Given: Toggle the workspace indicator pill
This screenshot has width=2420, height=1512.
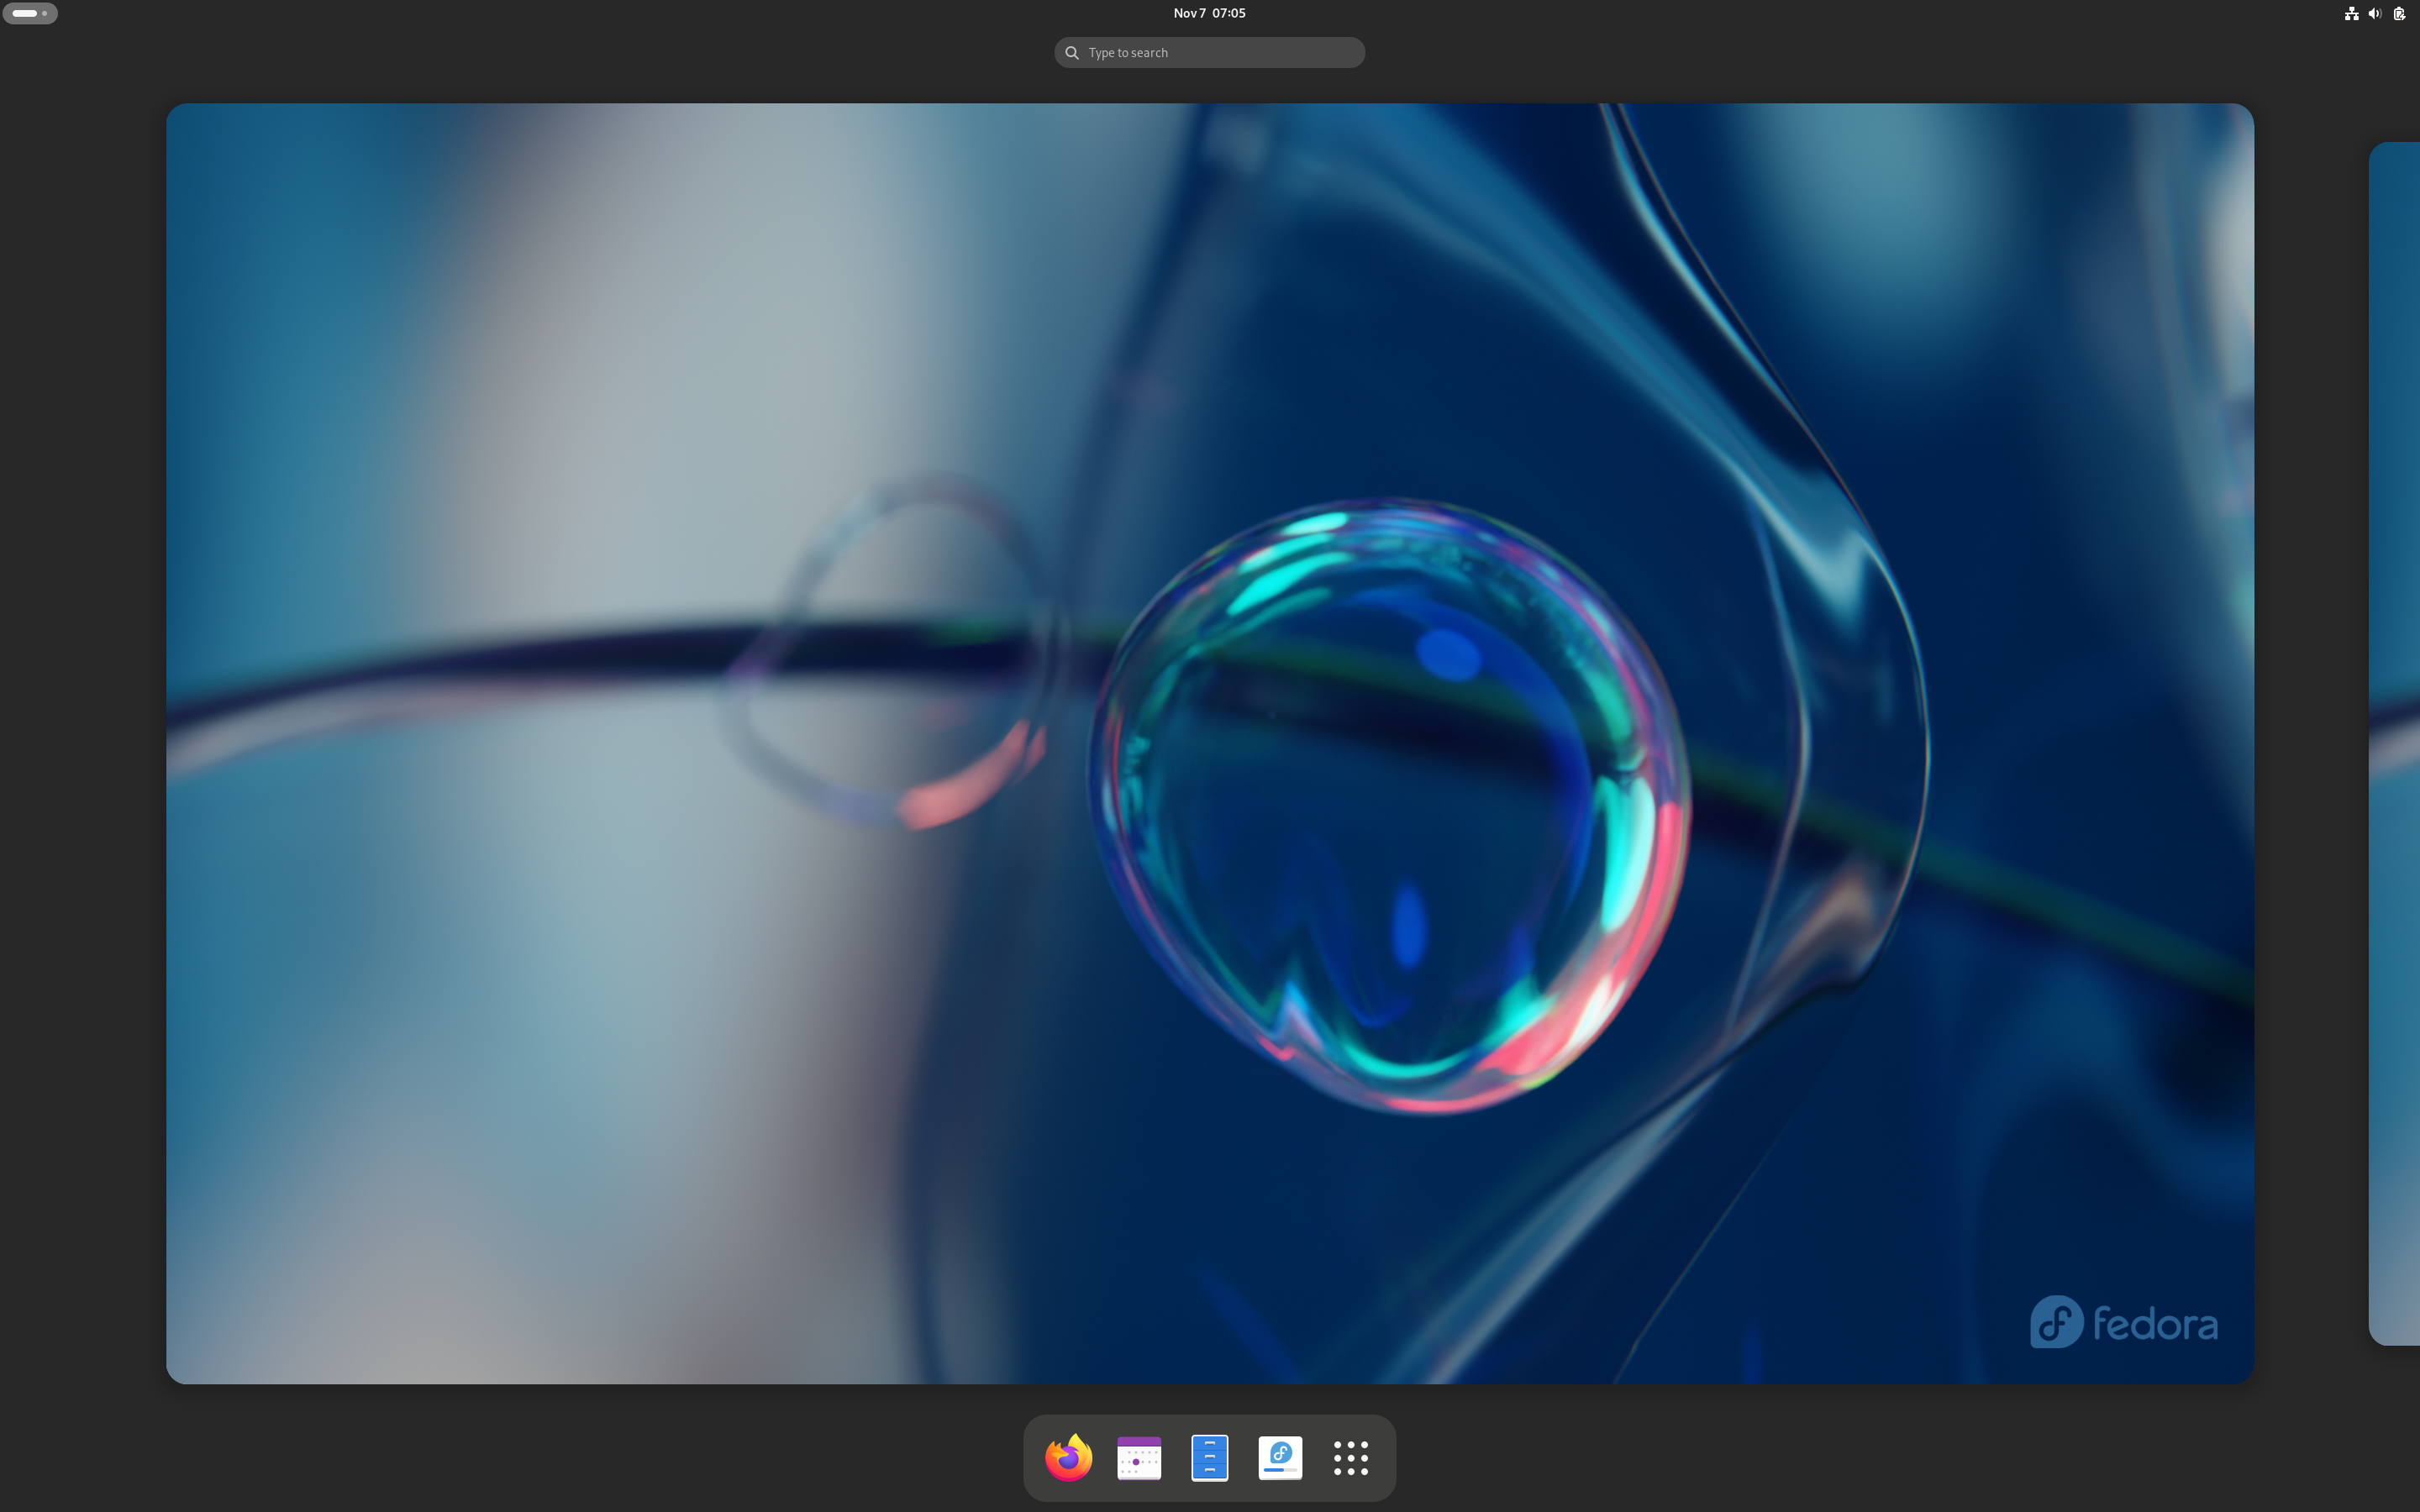Looking at the screenshot, I should 30,13.
